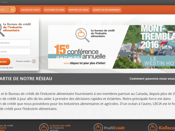Click the '25 au 27 mai 2016' date text
The image size is (175, 131).
click(68, 57)
